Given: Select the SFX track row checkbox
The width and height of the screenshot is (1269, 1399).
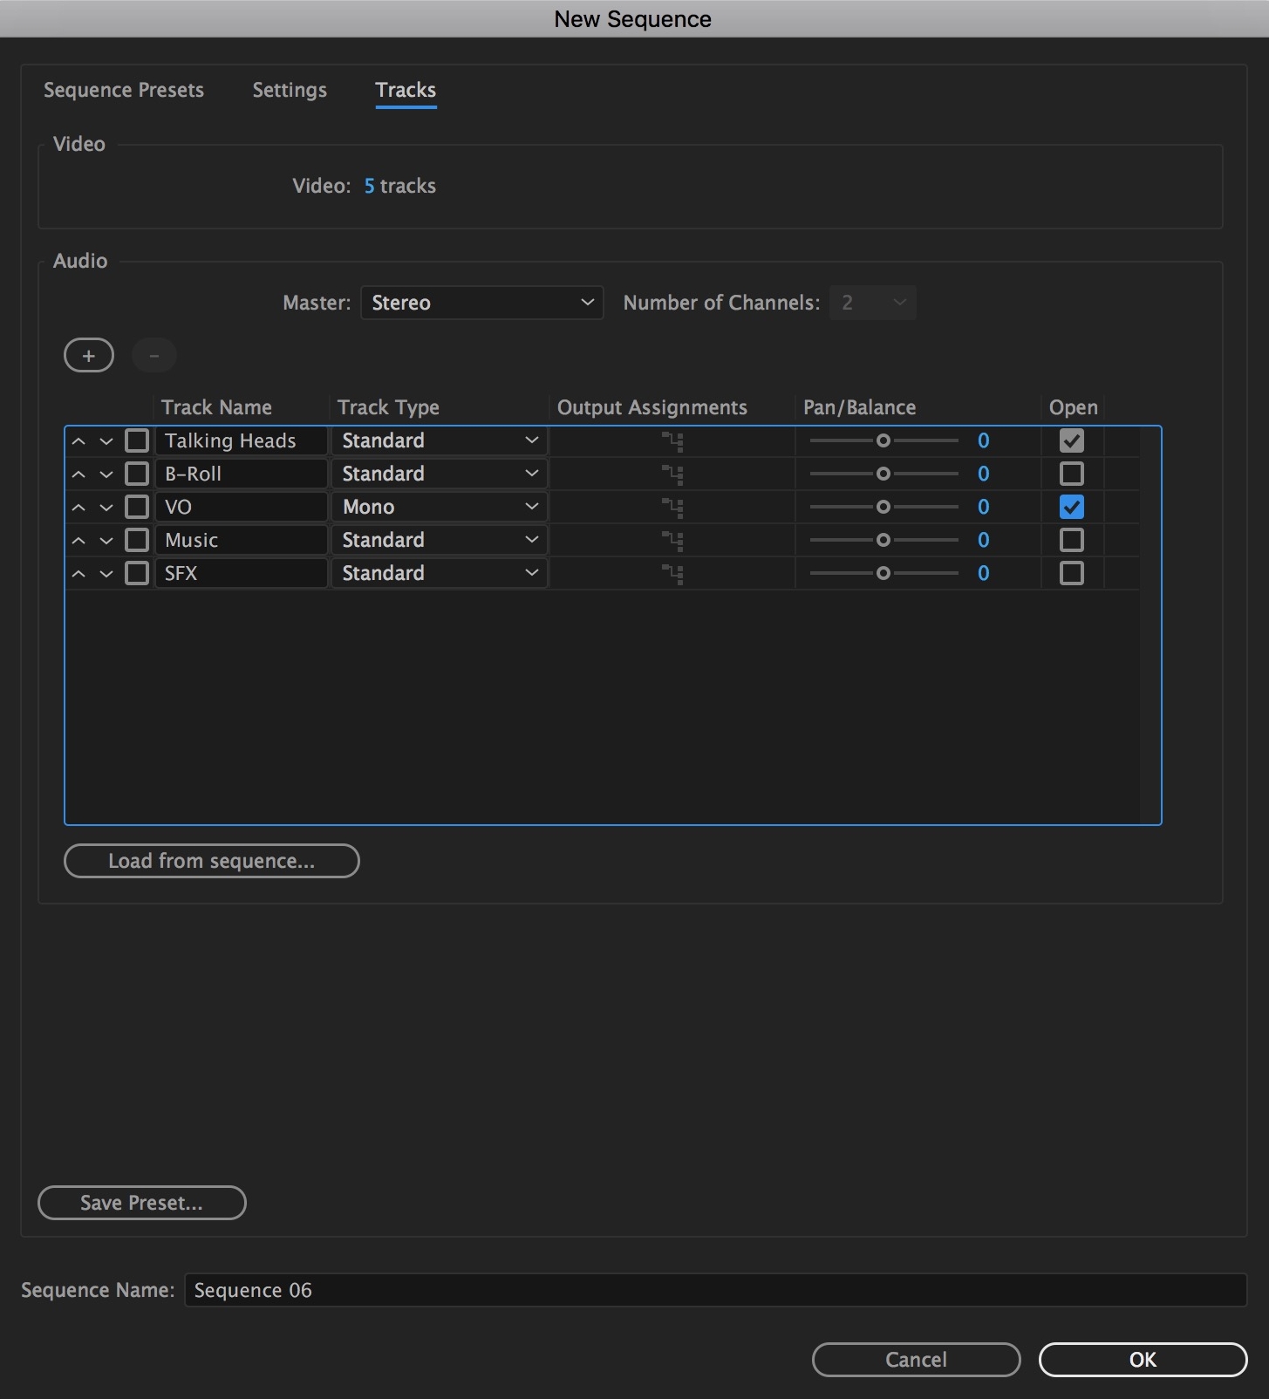Looking at the screenshot, I should tap(137, 573).
